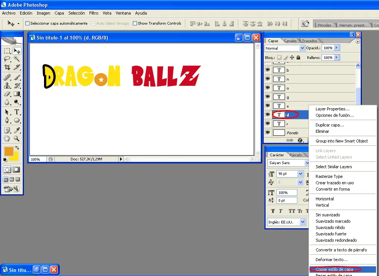Hide the Fondo layer
The width and height of the screenshot is (379, 276).
coord(267,132)
